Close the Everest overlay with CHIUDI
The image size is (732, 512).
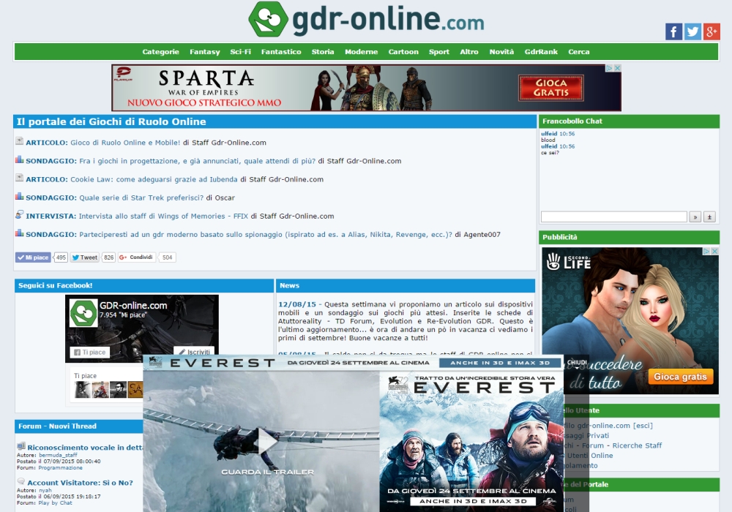pyautogui.click(x=577, y=362)
